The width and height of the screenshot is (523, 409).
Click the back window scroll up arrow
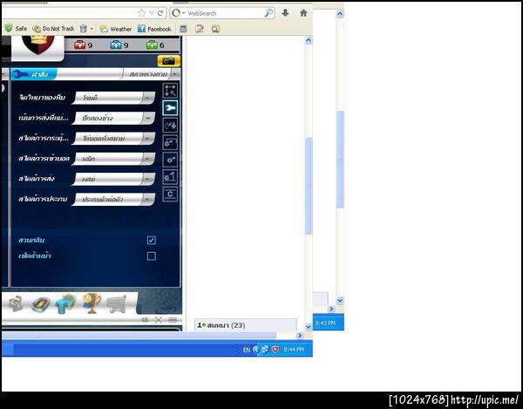tap(340, 14)
